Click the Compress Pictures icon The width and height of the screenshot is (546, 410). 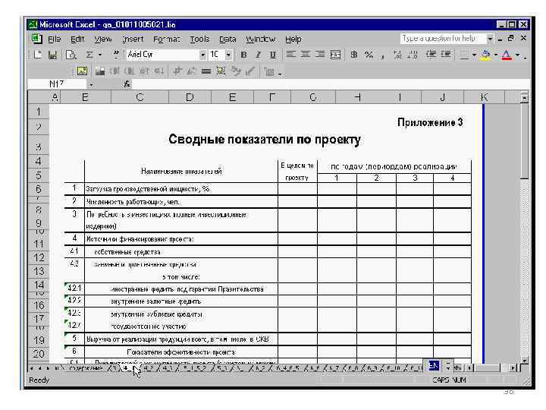coord(221,71)
